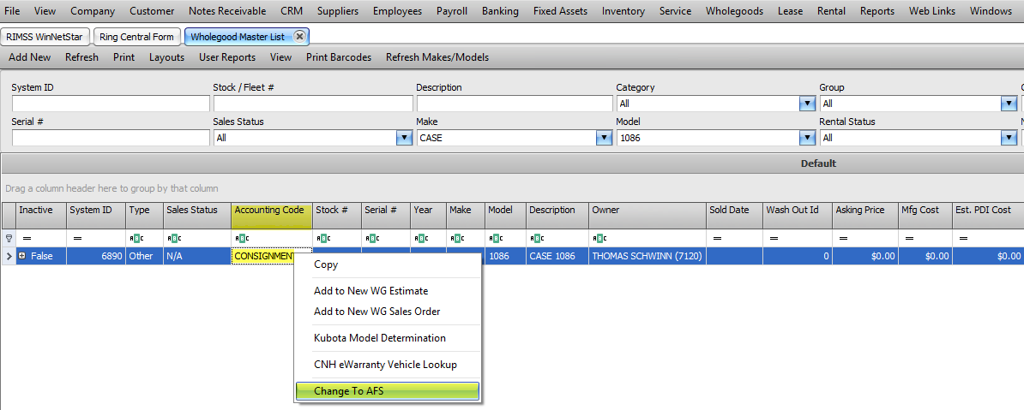Click the filter funnel icon in filter row
The image size is (1024, 410).
point(9,239)
